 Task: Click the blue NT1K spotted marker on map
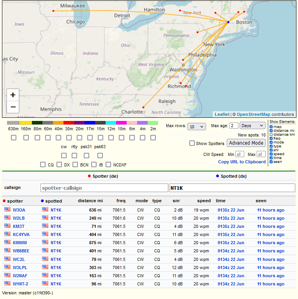[x=228, y=22]
